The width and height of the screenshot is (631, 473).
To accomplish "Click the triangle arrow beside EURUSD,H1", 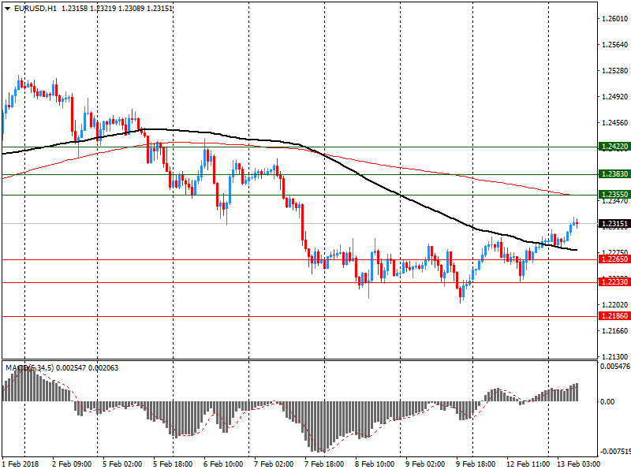I will click(7, 8).
